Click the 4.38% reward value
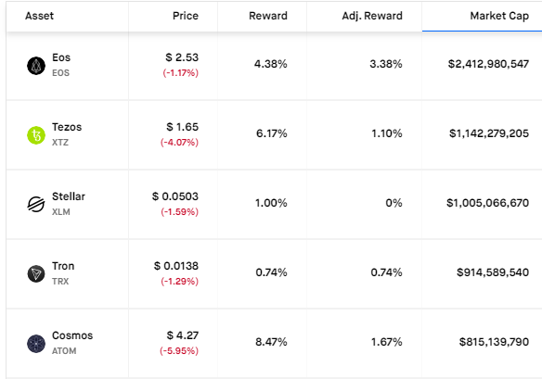Image resolution: width=542 pixels, height=379 pixels. click(271, 64)
